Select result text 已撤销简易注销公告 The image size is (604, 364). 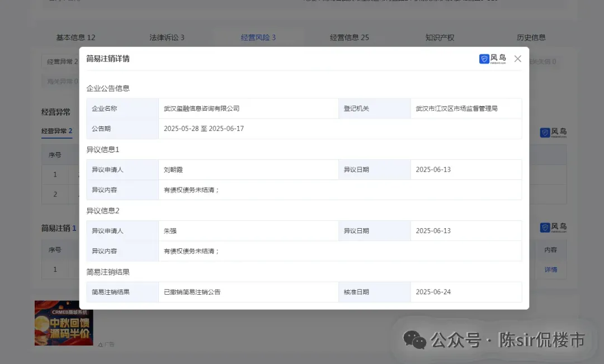point(192,292)
